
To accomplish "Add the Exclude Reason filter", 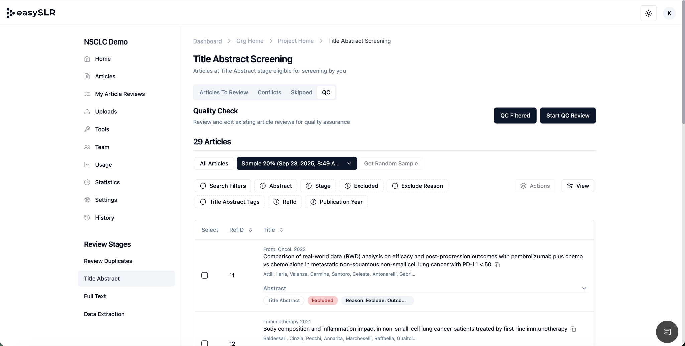I will click(x=417, y=186).
